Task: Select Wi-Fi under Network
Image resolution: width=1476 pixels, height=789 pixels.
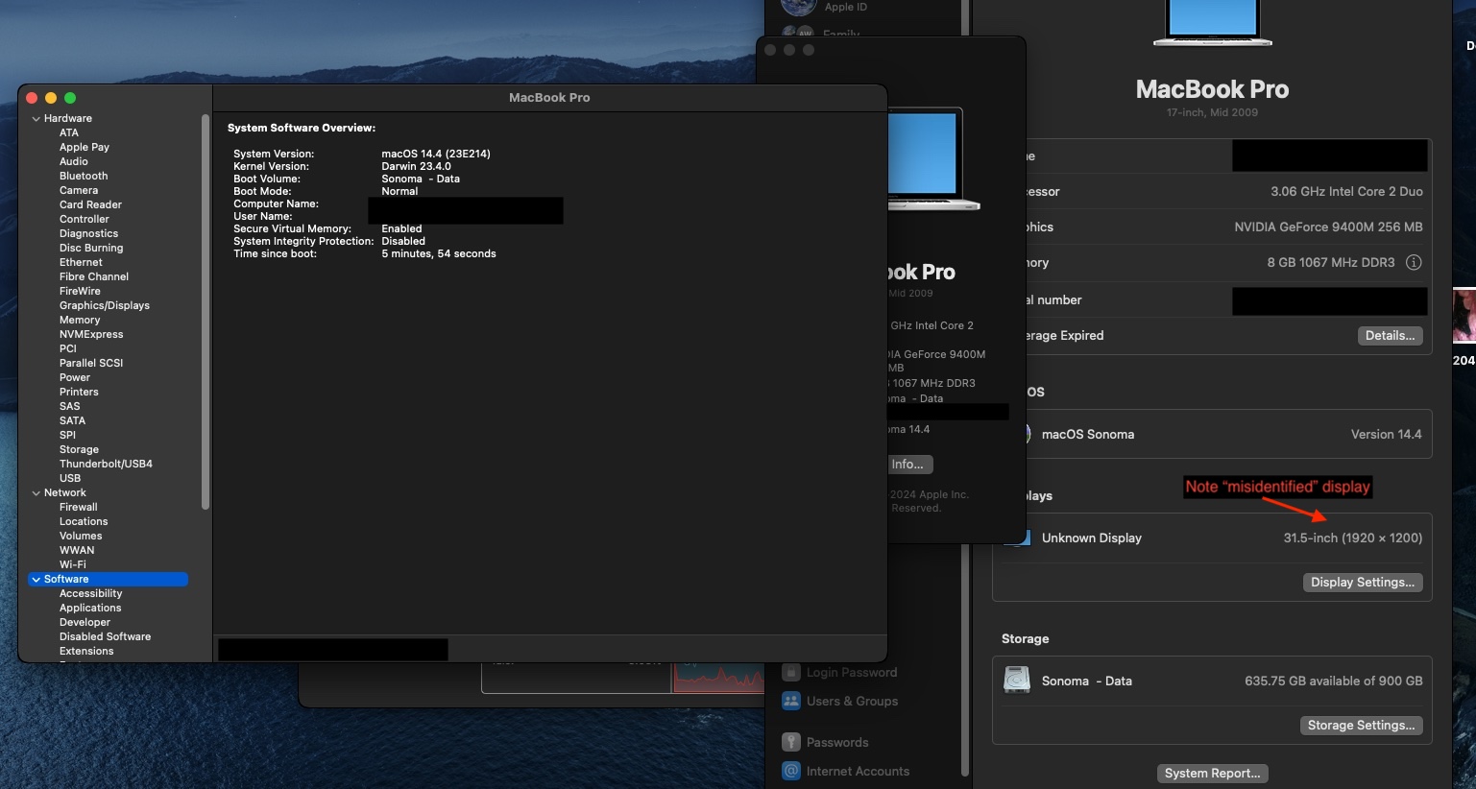Action: click(73, 565)
